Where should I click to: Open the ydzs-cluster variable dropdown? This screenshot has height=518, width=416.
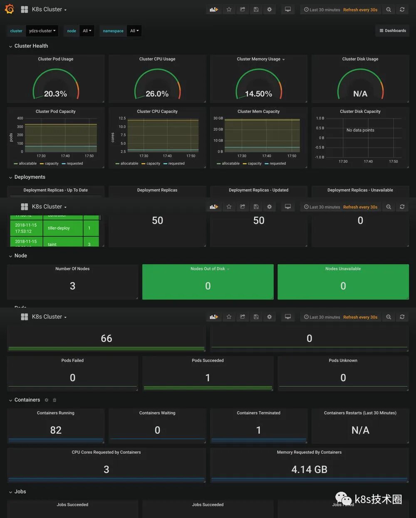pos(42,31)
